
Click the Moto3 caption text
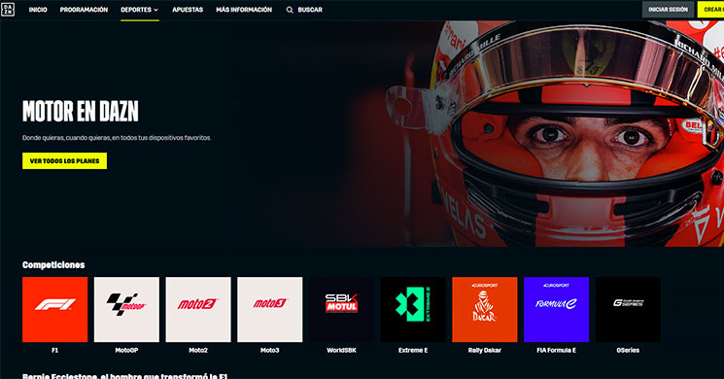(269, 351)
